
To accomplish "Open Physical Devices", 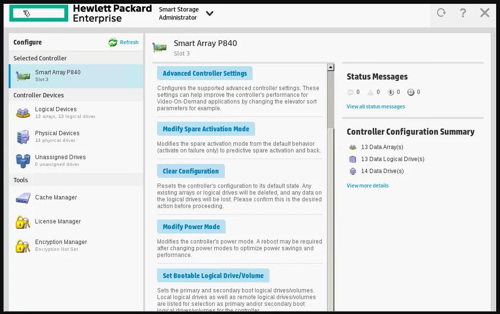I will (76, 137).
